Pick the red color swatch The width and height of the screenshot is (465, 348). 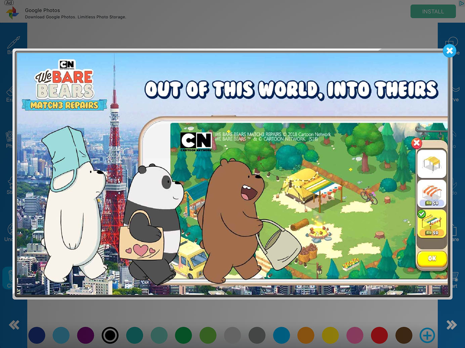(379, 335)
